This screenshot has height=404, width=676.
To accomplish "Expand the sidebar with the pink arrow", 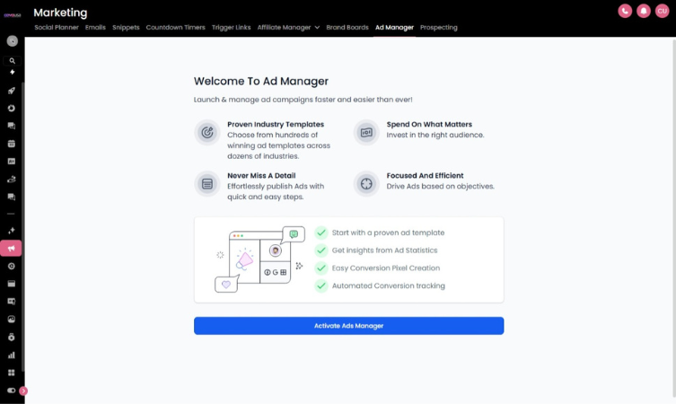I will [23, 391].
